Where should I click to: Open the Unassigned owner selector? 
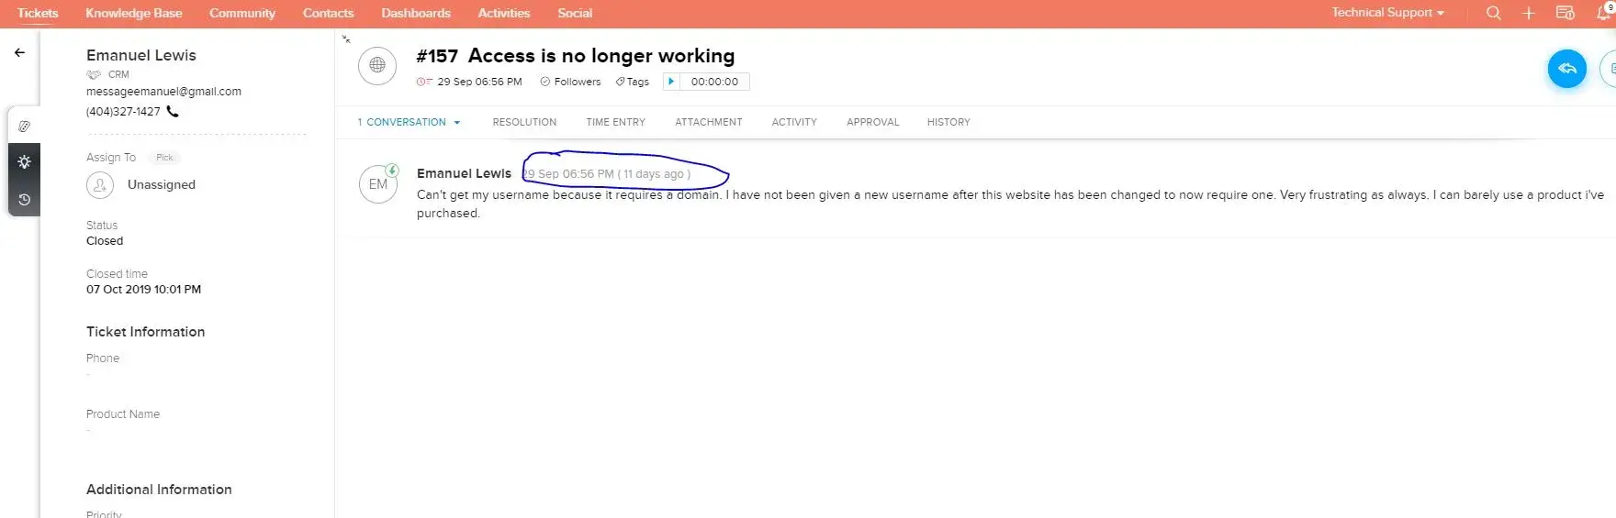162,185
